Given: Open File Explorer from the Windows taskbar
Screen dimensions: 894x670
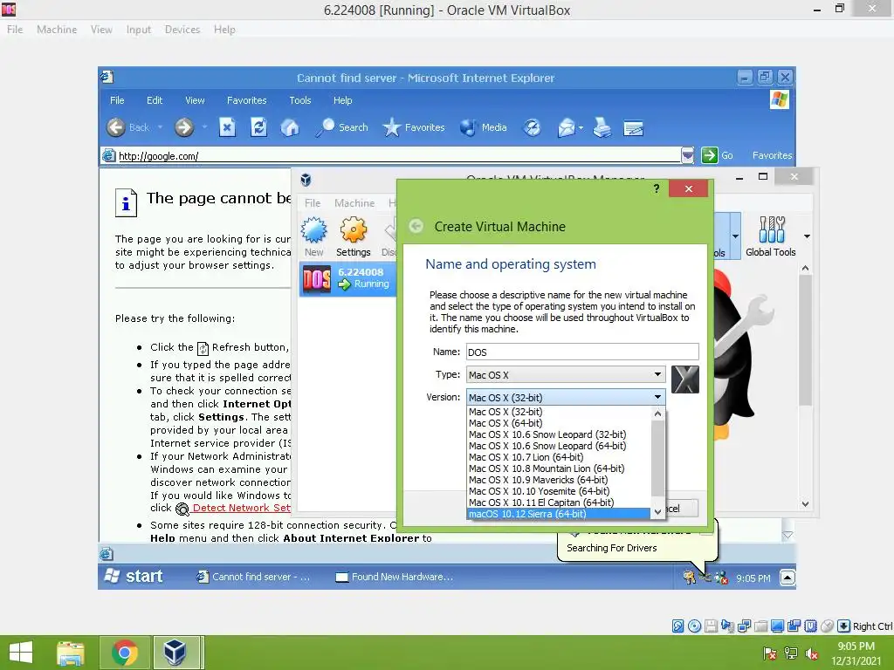Looking at the screenshot, I should (71, 652).
